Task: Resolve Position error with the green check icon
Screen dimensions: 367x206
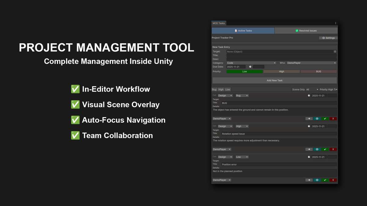Action: tap(325, 180)
